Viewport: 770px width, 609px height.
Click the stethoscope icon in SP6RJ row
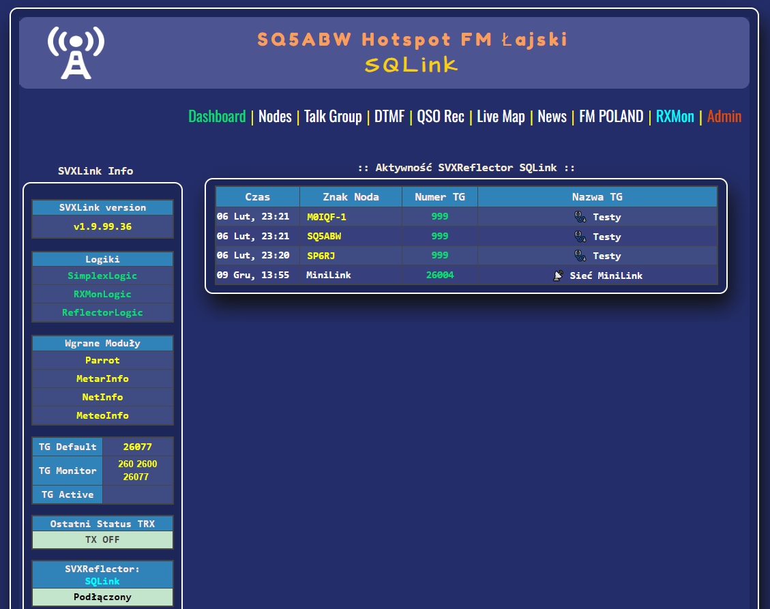tap(580, 256)
